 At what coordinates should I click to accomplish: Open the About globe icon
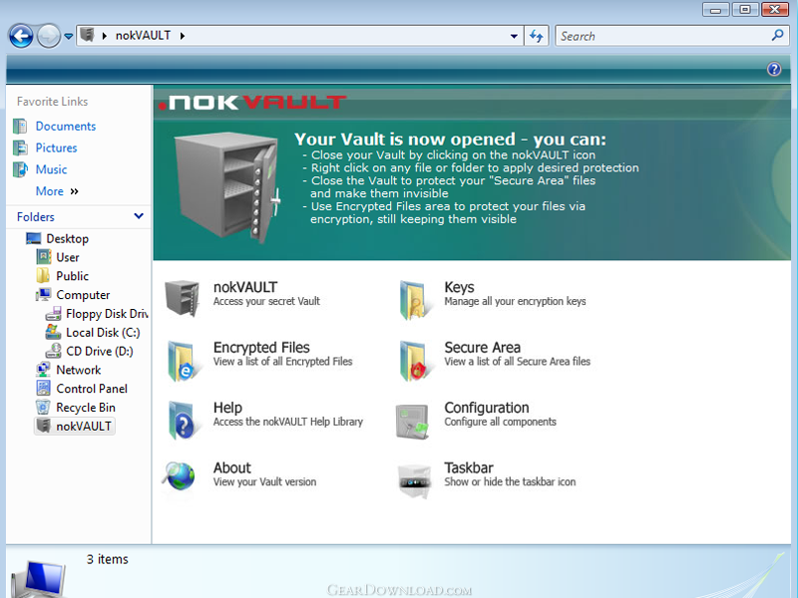click(x=180, y=476)
